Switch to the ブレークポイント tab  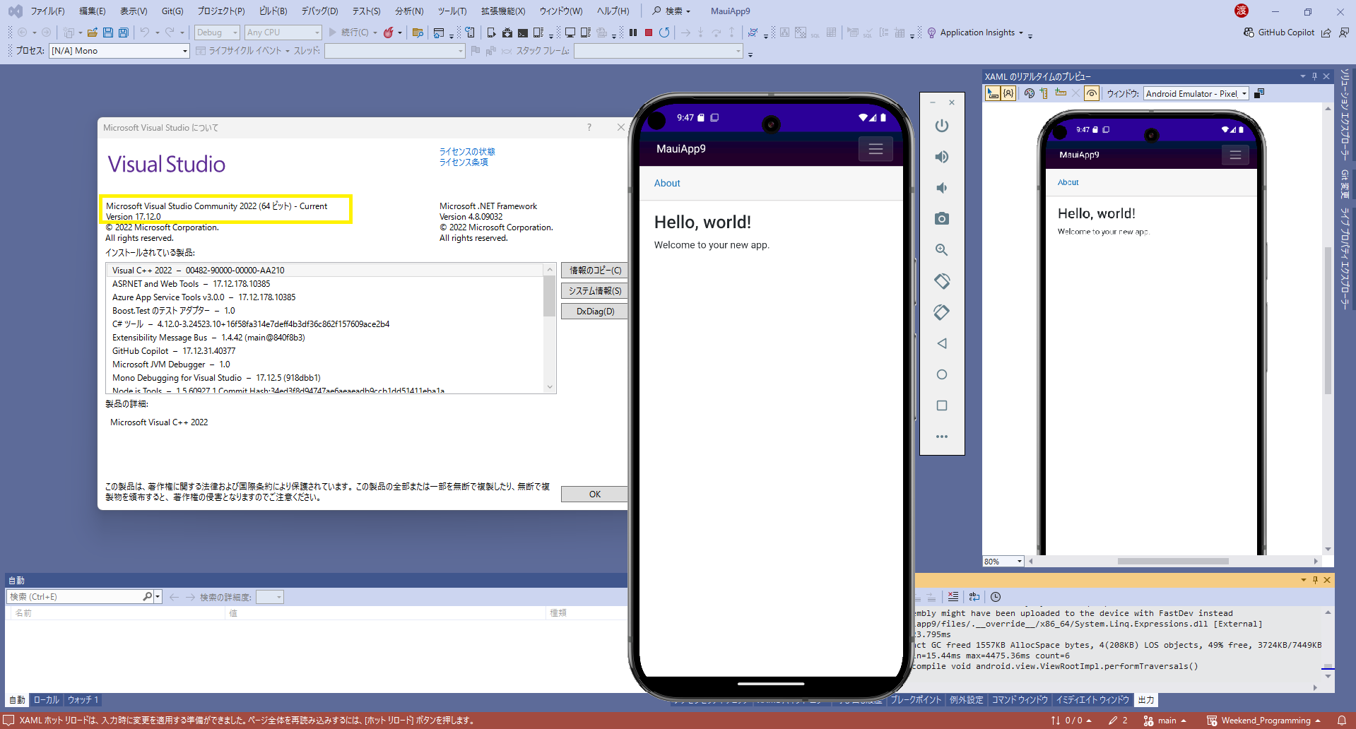tap(915, 700)
